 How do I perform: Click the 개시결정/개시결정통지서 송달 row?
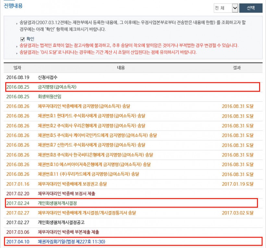pos(133,213)
